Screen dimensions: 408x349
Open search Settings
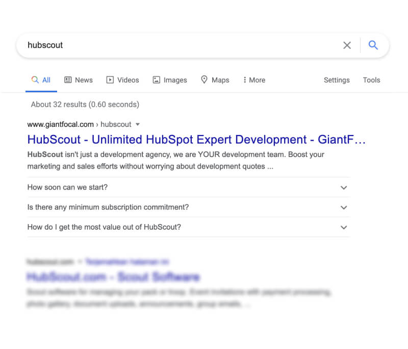[x=337, y=80]
